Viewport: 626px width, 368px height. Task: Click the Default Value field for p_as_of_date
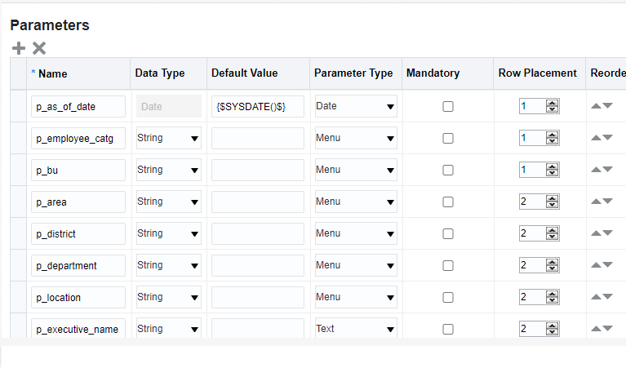click(x=258, y=107)
